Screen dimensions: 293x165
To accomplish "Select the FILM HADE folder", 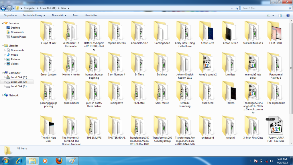I will click(x=276, y=33).
